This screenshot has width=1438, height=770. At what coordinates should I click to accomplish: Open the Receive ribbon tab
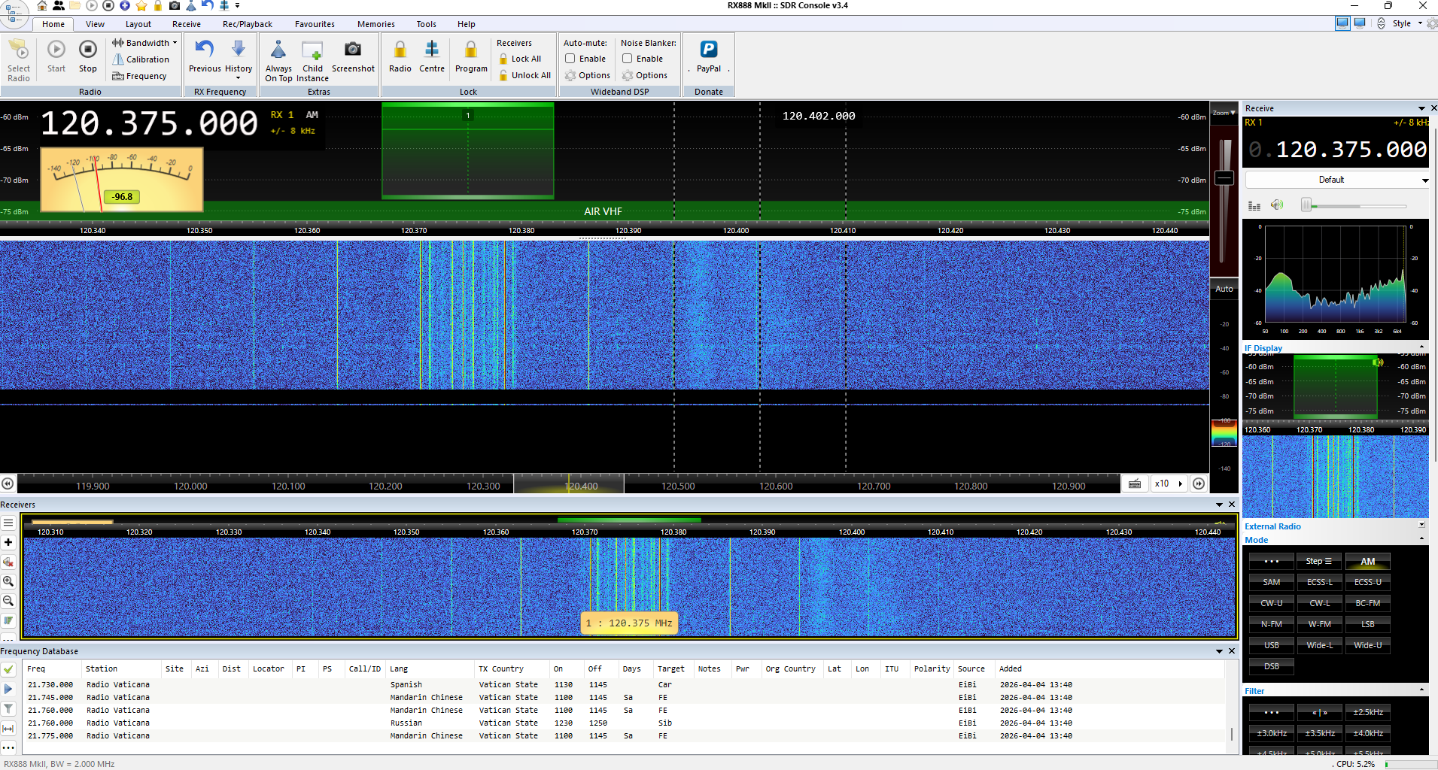(x=186, y=24)
